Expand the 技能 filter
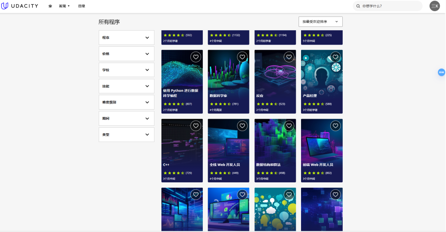This screenshot has height=232, width=446. (127, 86)
